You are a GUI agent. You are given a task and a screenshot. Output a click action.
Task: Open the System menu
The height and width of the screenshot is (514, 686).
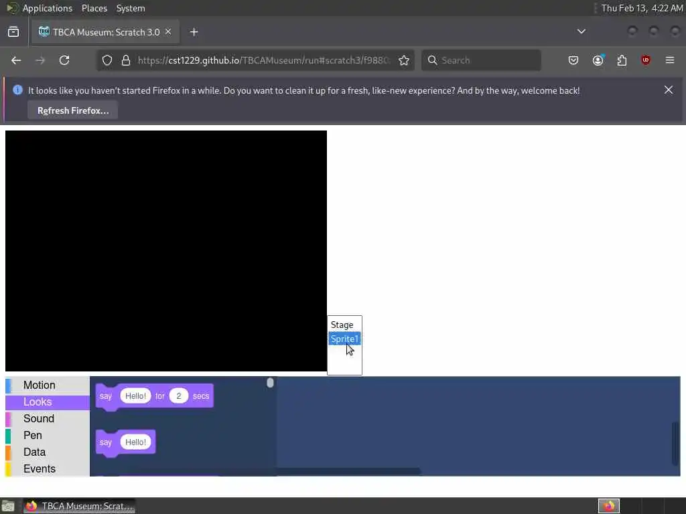pyautogui.click(x=131, y=8)
